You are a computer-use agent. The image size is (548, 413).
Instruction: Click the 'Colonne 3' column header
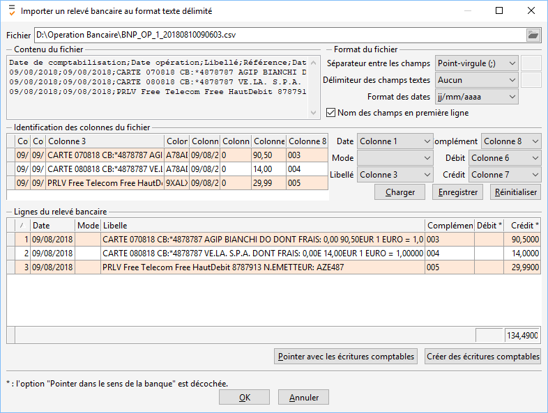[x=105, y=141]
